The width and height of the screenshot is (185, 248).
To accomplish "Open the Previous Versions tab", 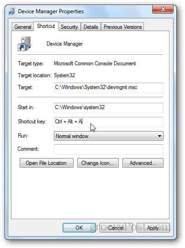I will pyautogui.click(x=122, y=27).
